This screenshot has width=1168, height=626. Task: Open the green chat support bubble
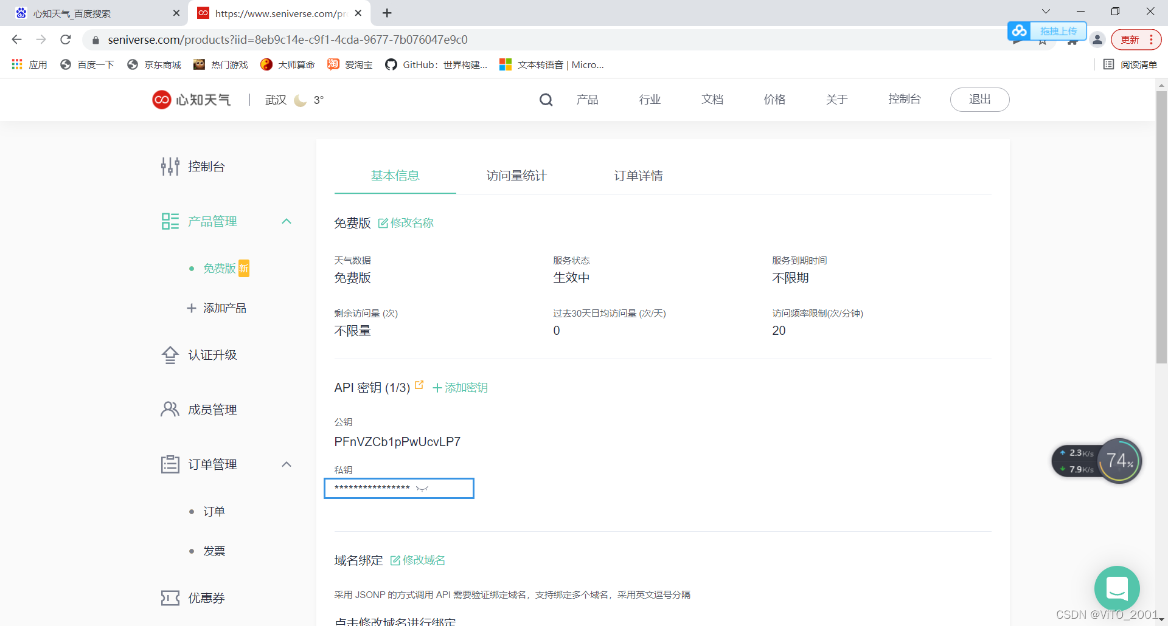point(1117,588)
